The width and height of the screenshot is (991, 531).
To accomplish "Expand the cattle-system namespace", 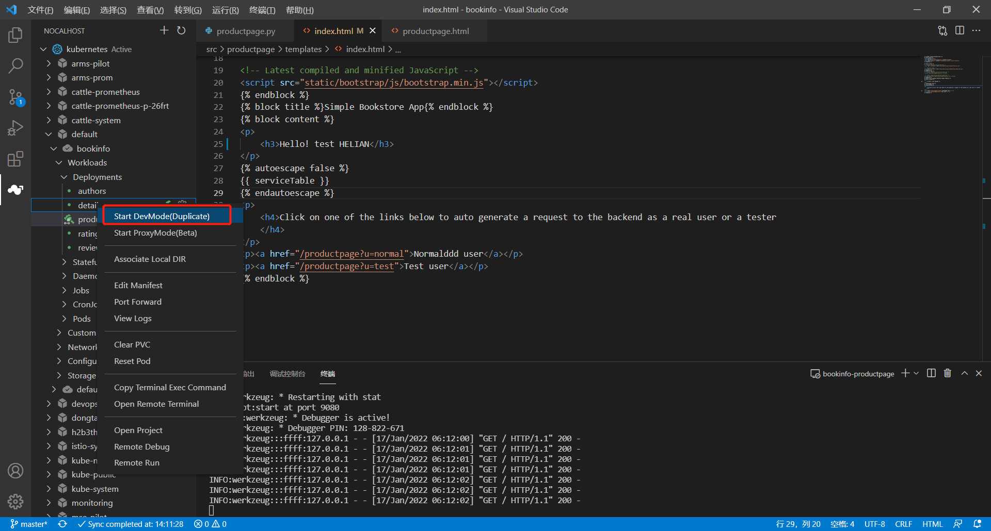I will coord(49,120).
